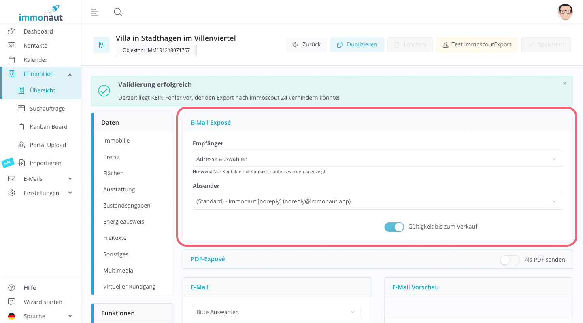Collapse sidebar using the hamburger menu icon

[95, 12]
